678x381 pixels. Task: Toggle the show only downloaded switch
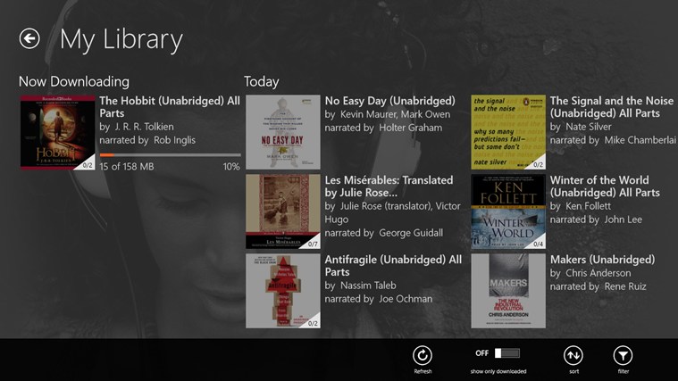[506, 353]
